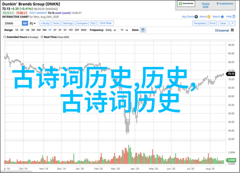The height and width of the screenshot is (173, 240).
Task: Open the hamburger menu beside tutorial
Action: click(232, 30)
